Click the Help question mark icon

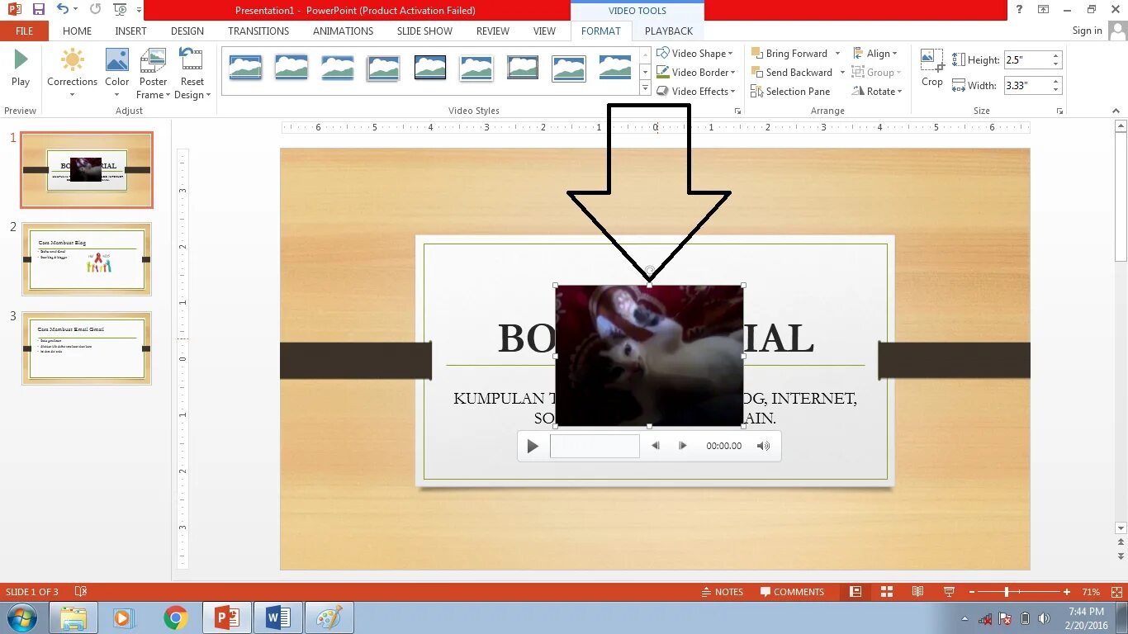(x=1020, y=10)
